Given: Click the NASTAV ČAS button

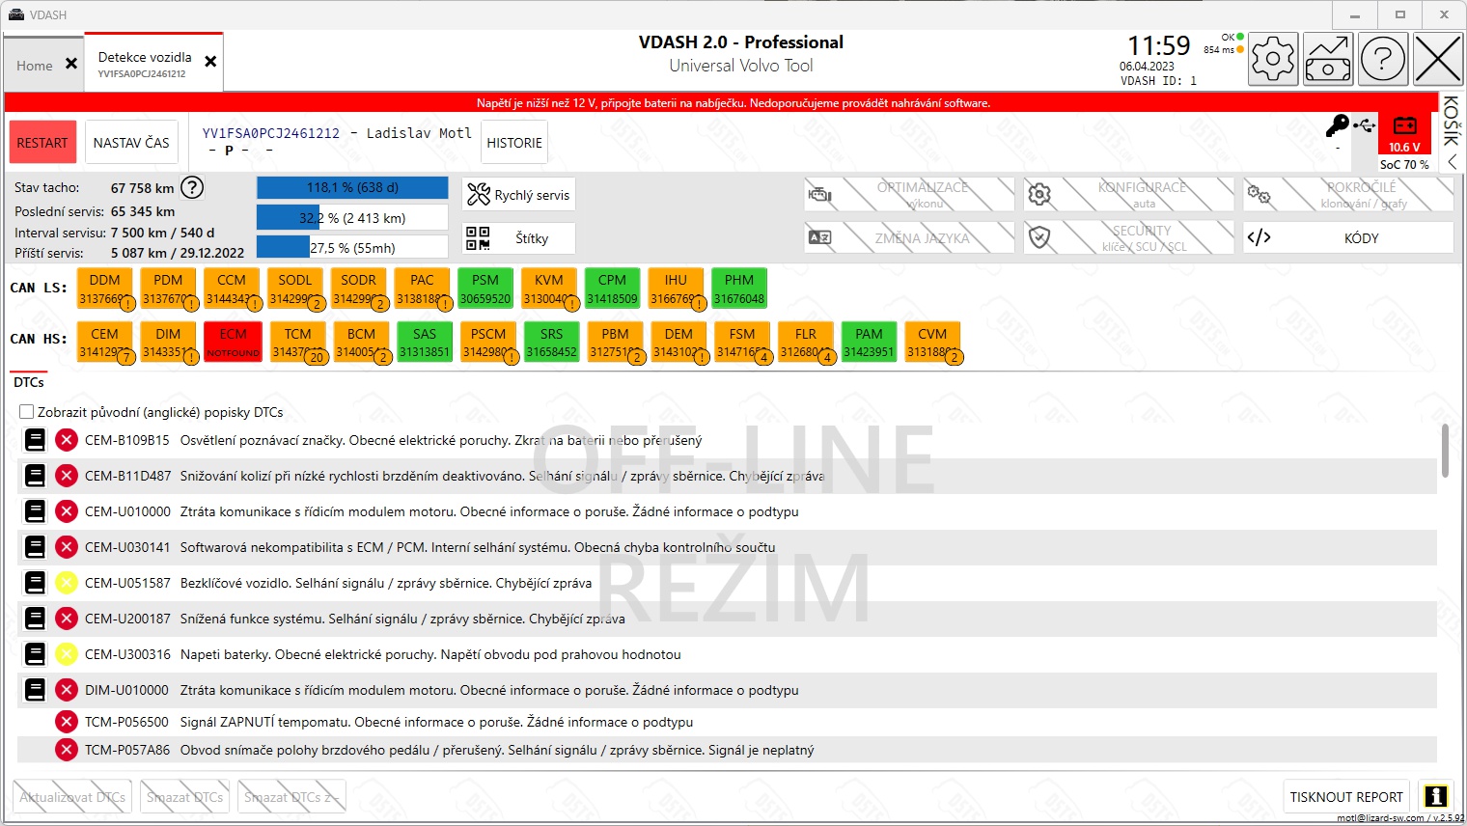Looking at the screenshot, I should pyautogui.click(x=131, y=143).
